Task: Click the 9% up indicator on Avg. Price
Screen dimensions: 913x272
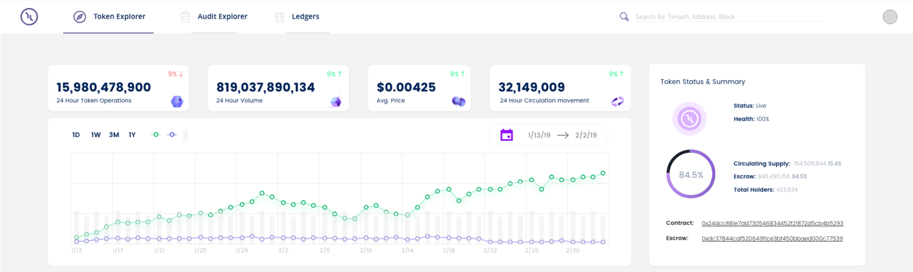Action: click(x=458, y=74)
